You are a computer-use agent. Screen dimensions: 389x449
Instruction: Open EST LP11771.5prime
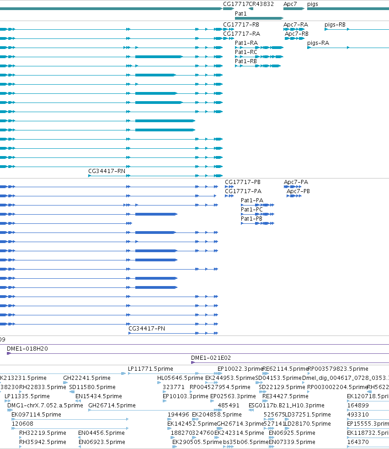pyautogui.click(x=150, y=369)
